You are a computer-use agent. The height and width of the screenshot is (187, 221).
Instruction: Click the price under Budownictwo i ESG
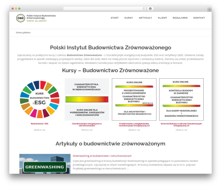pos(39,130)
